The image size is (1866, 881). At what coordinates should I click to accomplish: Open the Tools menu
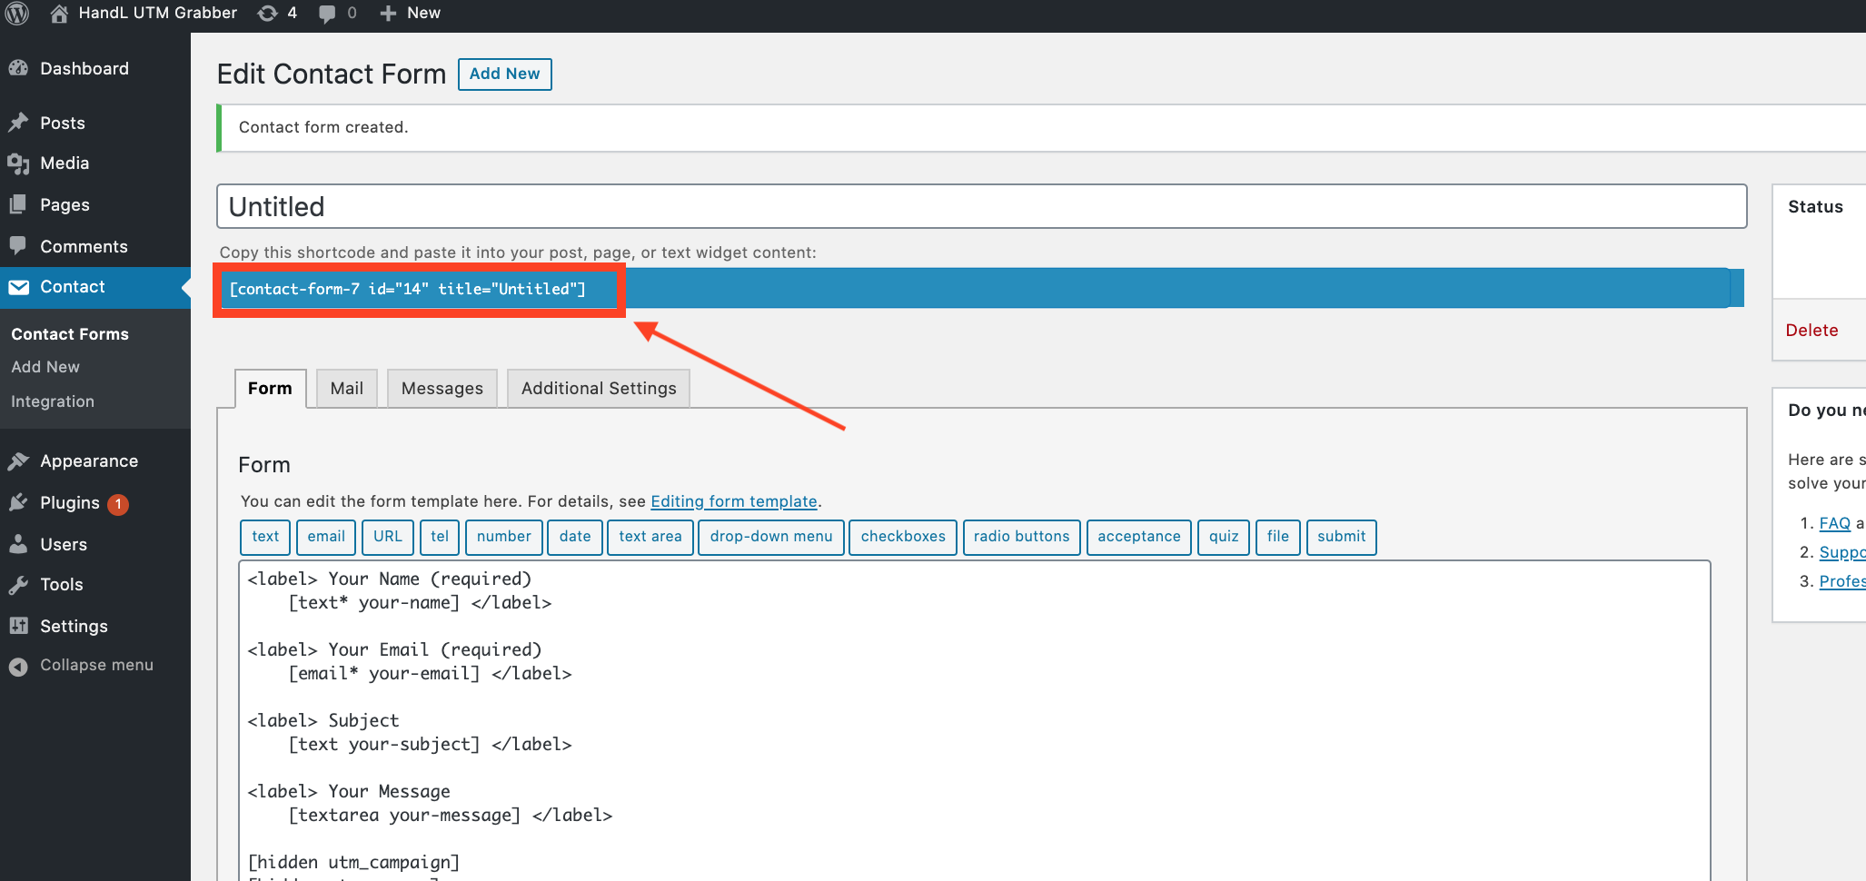pos(61,585)
